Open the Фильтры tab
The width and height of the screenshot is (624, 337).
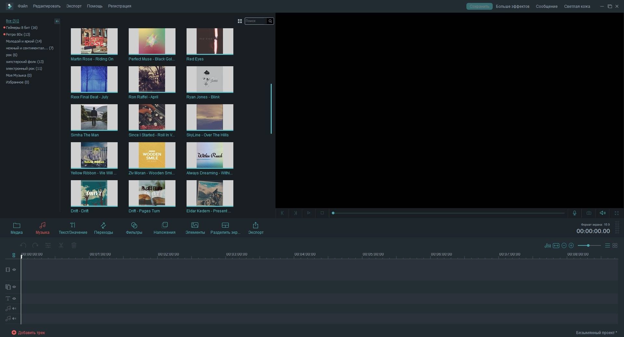[134, 228]
